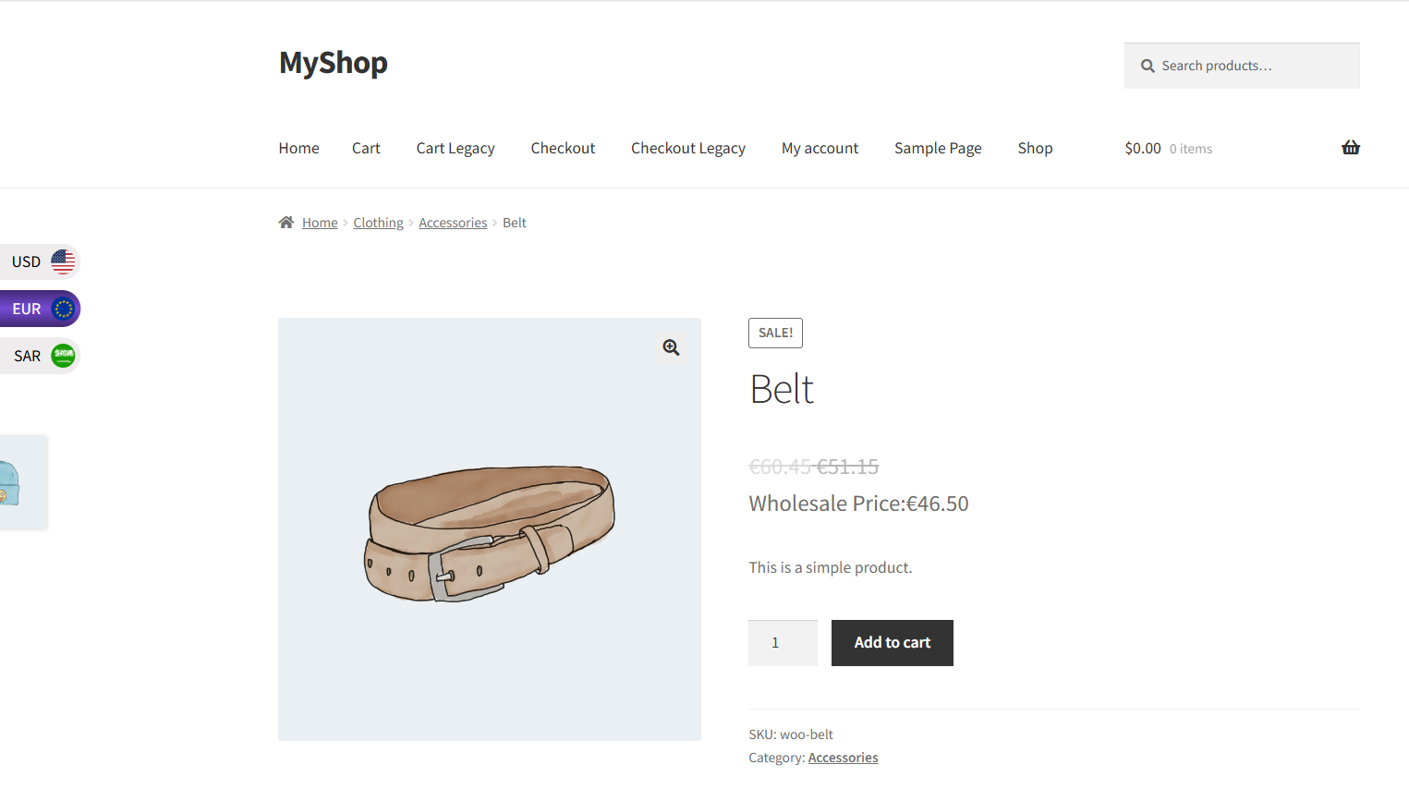Open Cart Legacy in navigation

coord(455,148)
